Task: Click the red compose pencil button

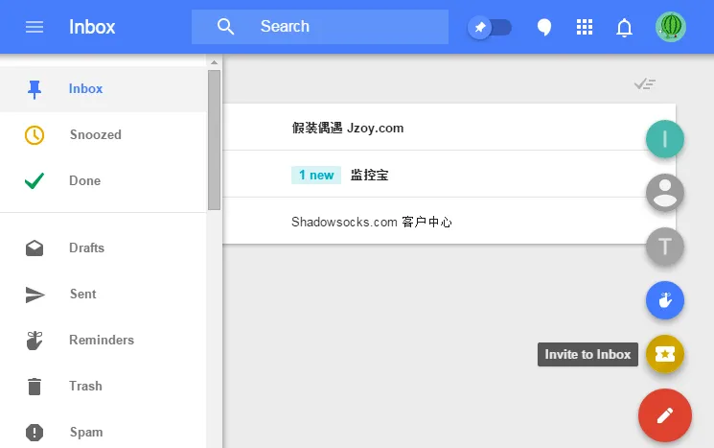Action: tap(665, 415)
